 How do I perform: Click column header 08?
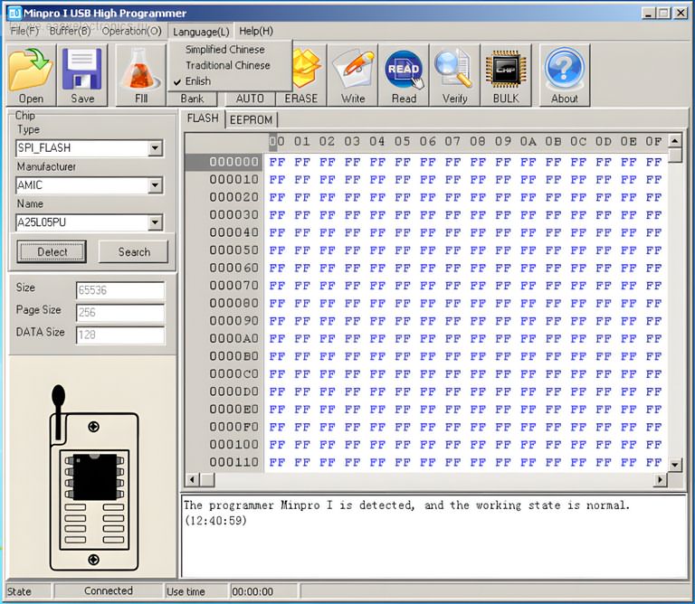[478, 141]
